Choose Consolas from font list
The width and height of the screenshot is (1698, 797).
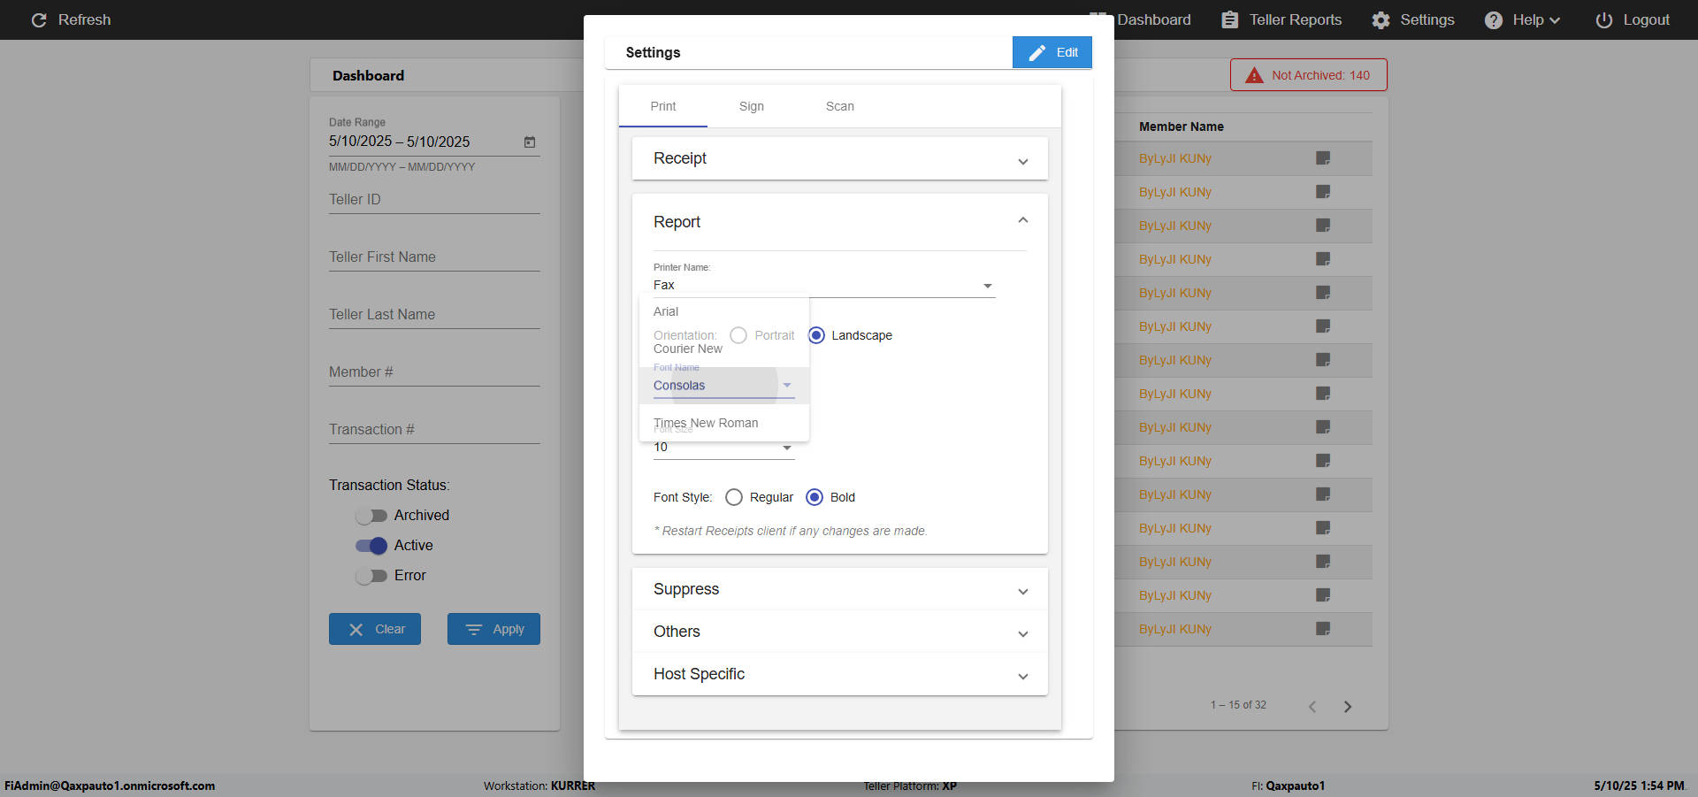[x=723, y=386]
